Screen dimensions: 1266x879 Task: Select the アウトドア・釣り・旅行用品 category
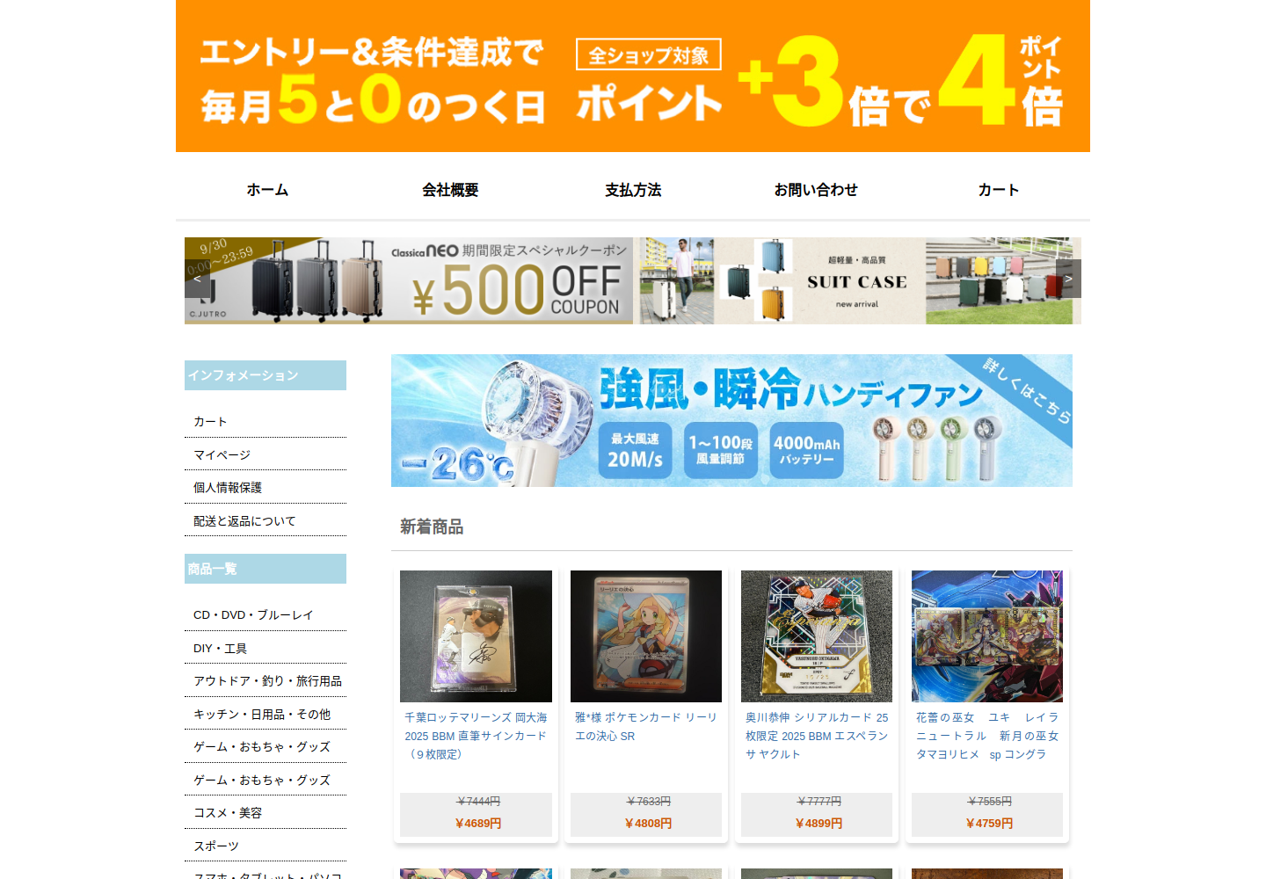click(x=266, y=681)
